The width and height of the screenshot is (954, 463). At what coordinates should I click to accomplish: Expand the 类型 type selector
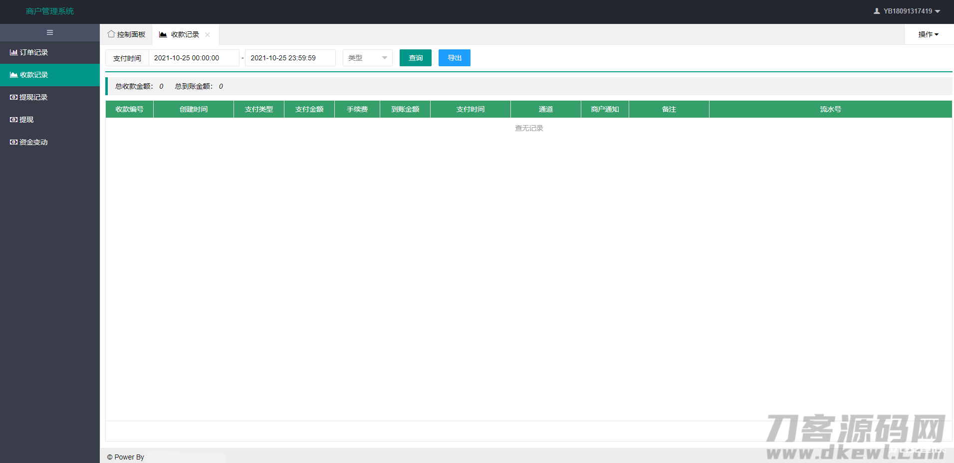click(368, 58)
